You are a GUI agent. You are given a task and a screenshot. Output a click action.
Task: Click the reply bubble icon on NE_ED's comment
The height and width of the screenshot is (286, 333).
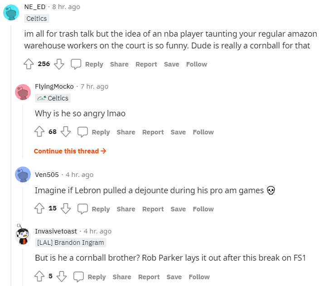point(76,64)
